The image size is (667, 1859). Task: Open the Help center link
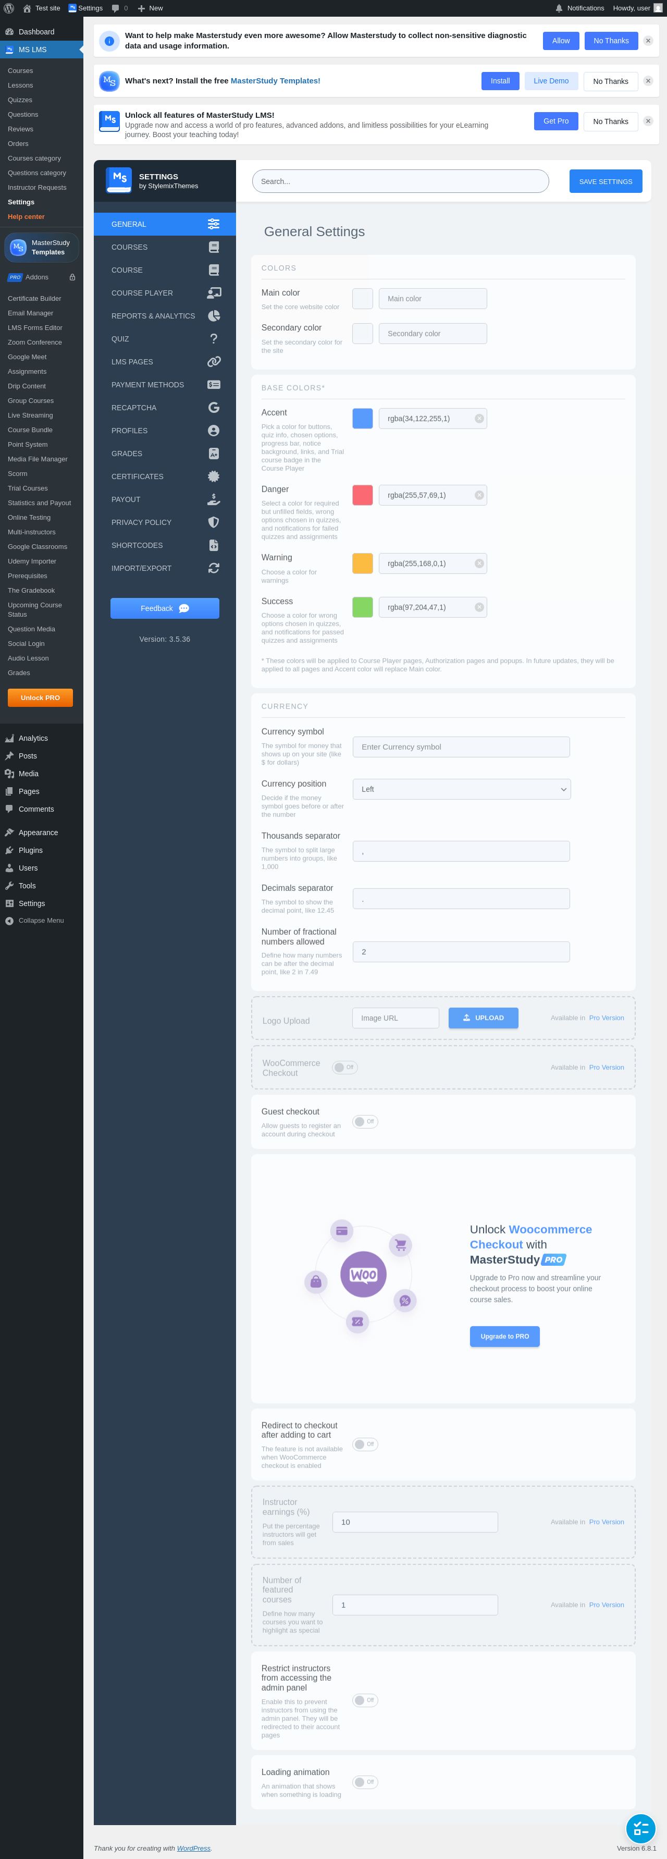coord(26,216)
